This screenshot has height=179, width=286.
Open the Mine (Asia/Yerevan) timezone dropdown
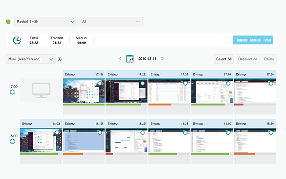pos(31,59)
